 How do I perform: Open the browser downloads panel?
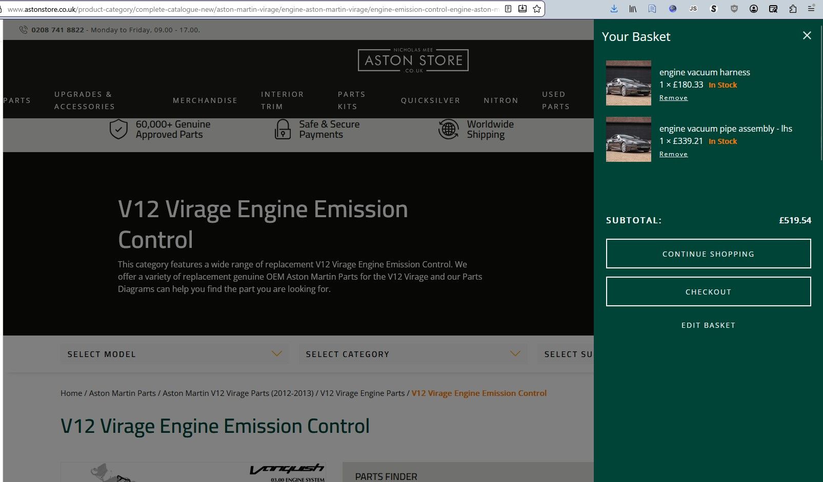(x=614, y=9)
